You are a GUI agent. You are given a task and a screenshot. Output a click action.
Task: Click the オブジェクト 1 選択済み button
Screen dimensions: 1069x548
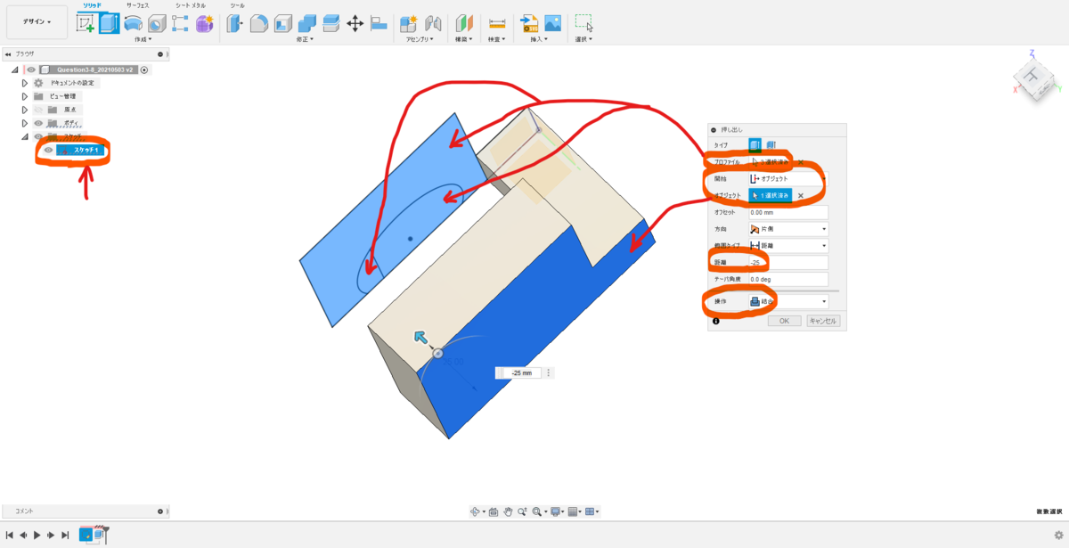tap(770, 195)
